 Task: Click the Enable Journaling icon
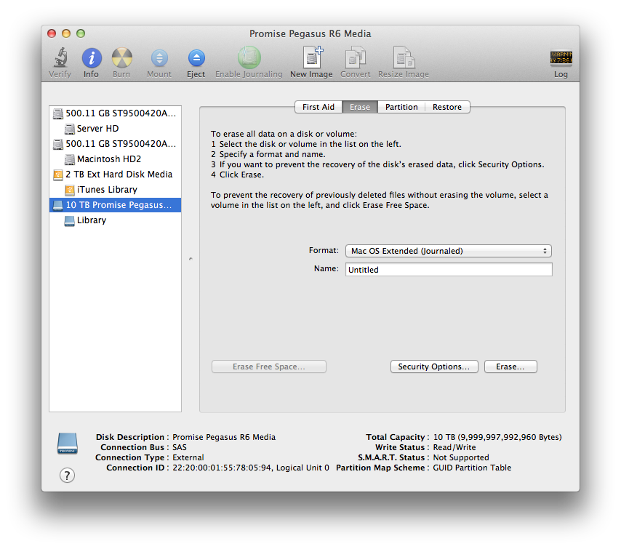249,57
